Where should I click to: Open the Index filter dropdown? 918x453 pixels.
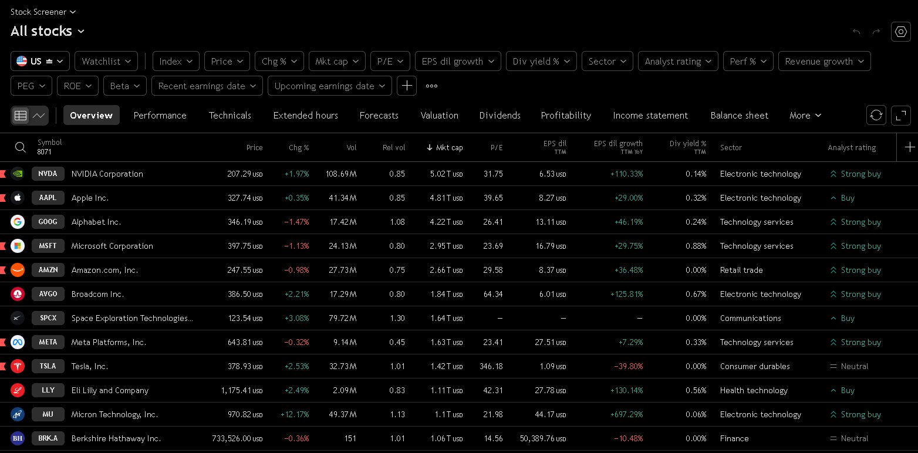click(176, 61)
